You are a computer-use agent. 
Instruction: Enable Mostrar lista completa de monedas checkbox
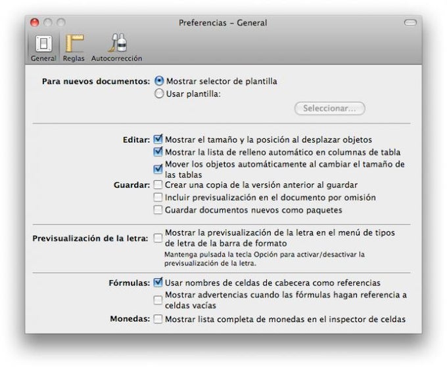158,319
